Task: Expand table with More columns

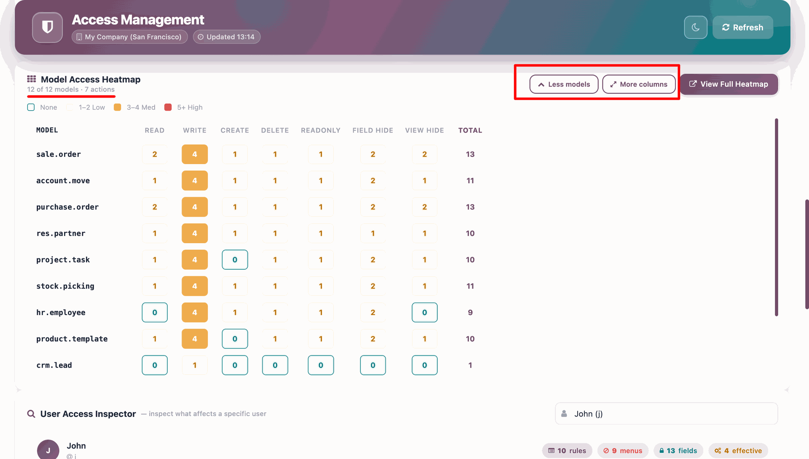Action: [639, 84]
